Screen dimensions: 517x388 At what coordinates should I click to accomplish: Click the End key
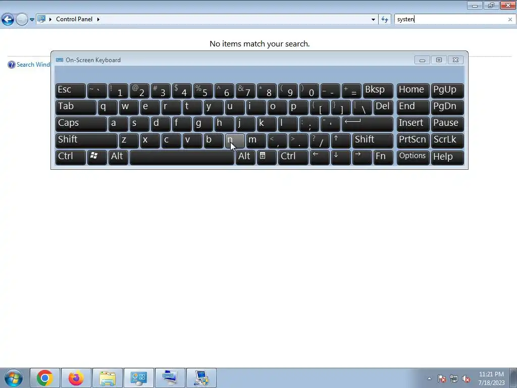[413, 107]
